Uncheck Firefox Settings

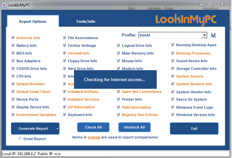tap(64, 46)
